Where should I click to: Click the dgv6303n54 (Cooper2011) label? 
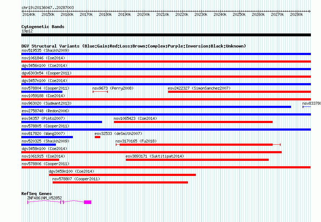click(x=47, y=73)
